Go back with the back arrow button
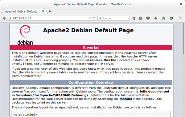This screenshot has height=117, width=185. click(x=4, y=18)
